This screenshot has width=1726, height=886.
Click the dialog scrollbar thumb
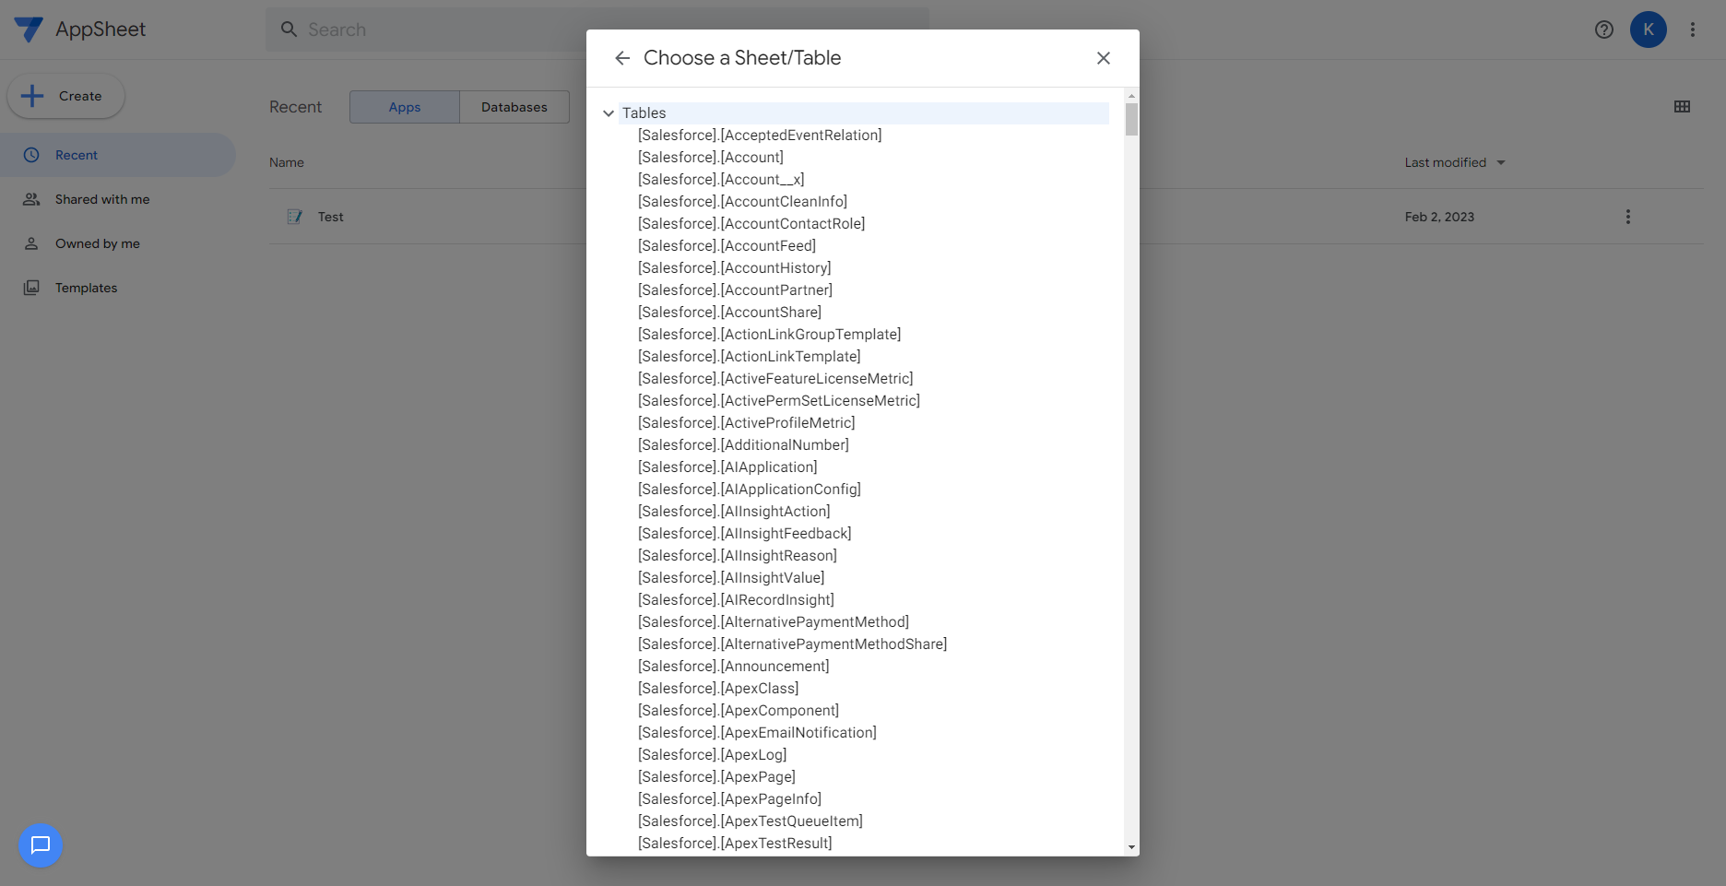coord(1131,119)
